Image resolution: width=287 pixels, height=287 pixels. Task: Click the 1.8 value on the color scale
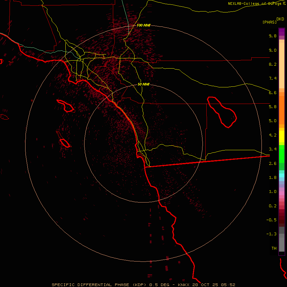click(x=273, y=178)
